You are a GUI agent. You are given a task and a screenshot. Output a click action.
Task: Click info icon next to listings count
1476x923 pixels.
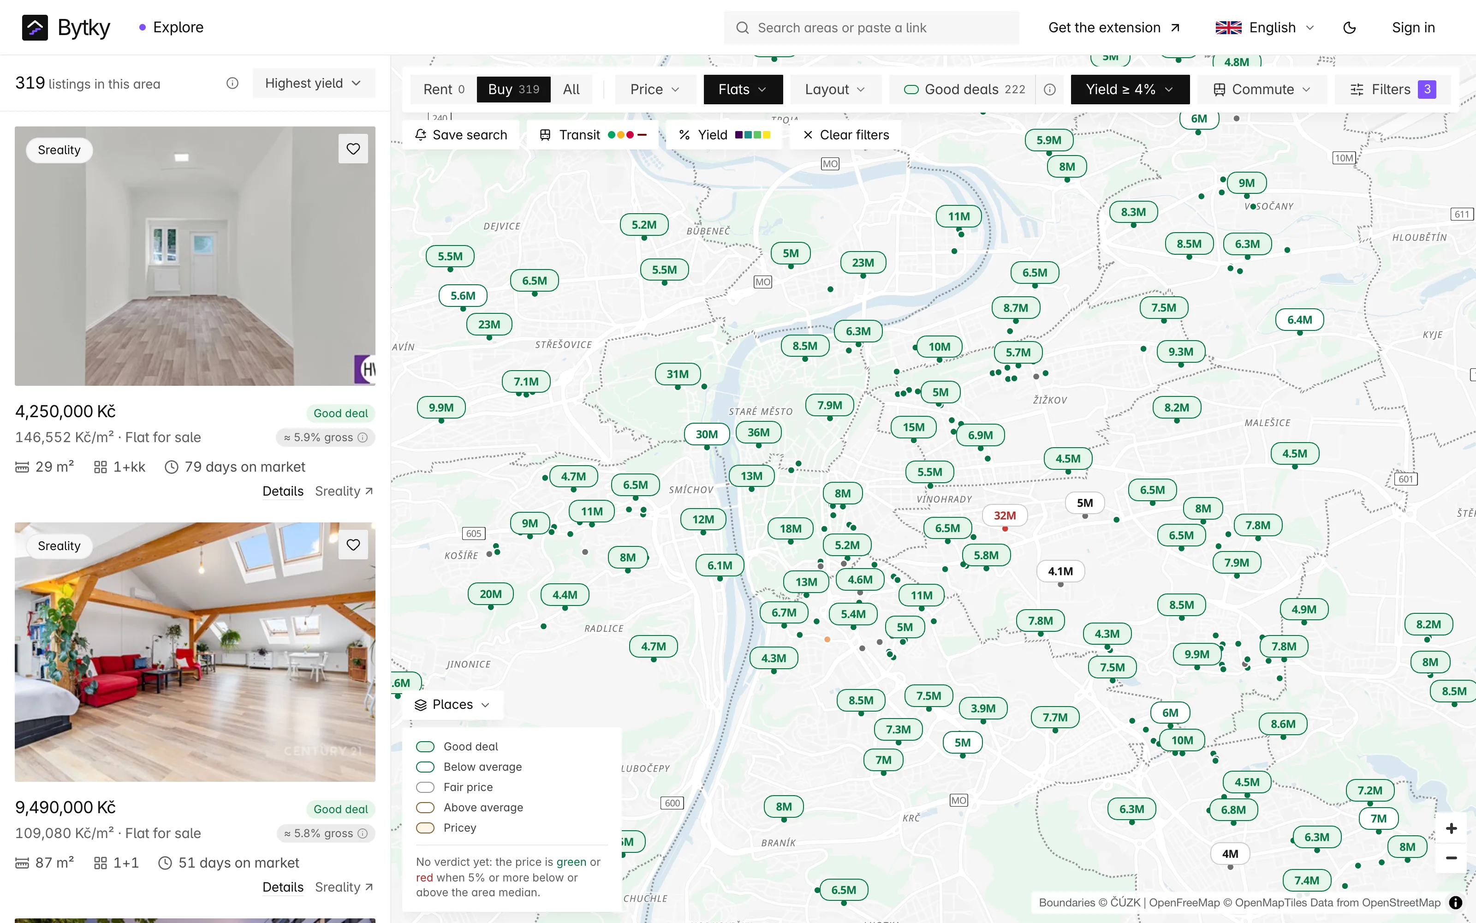point(232,83)
